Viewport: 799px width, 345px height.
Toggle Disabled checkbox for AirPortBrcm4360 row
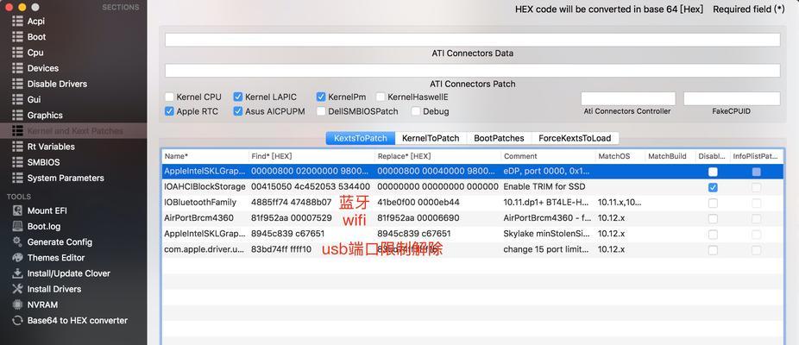tap(713, 218)
